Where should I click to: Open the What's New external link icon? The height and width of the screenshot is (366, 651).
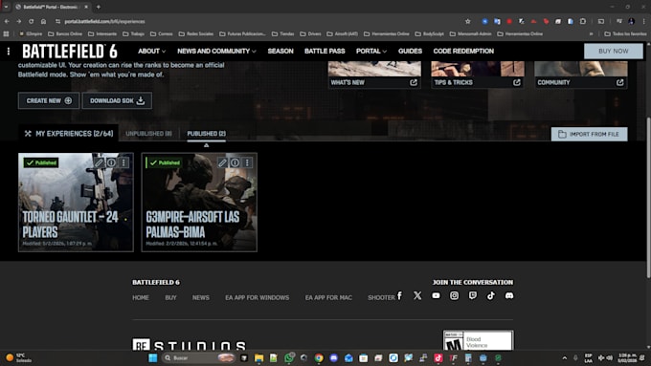414,82
